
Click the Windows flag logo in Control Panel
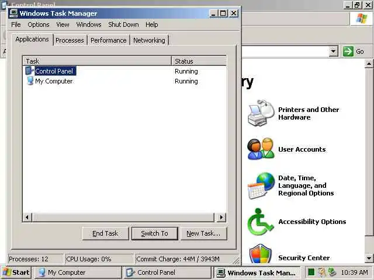pyautogui.click(x=361, y=18)
